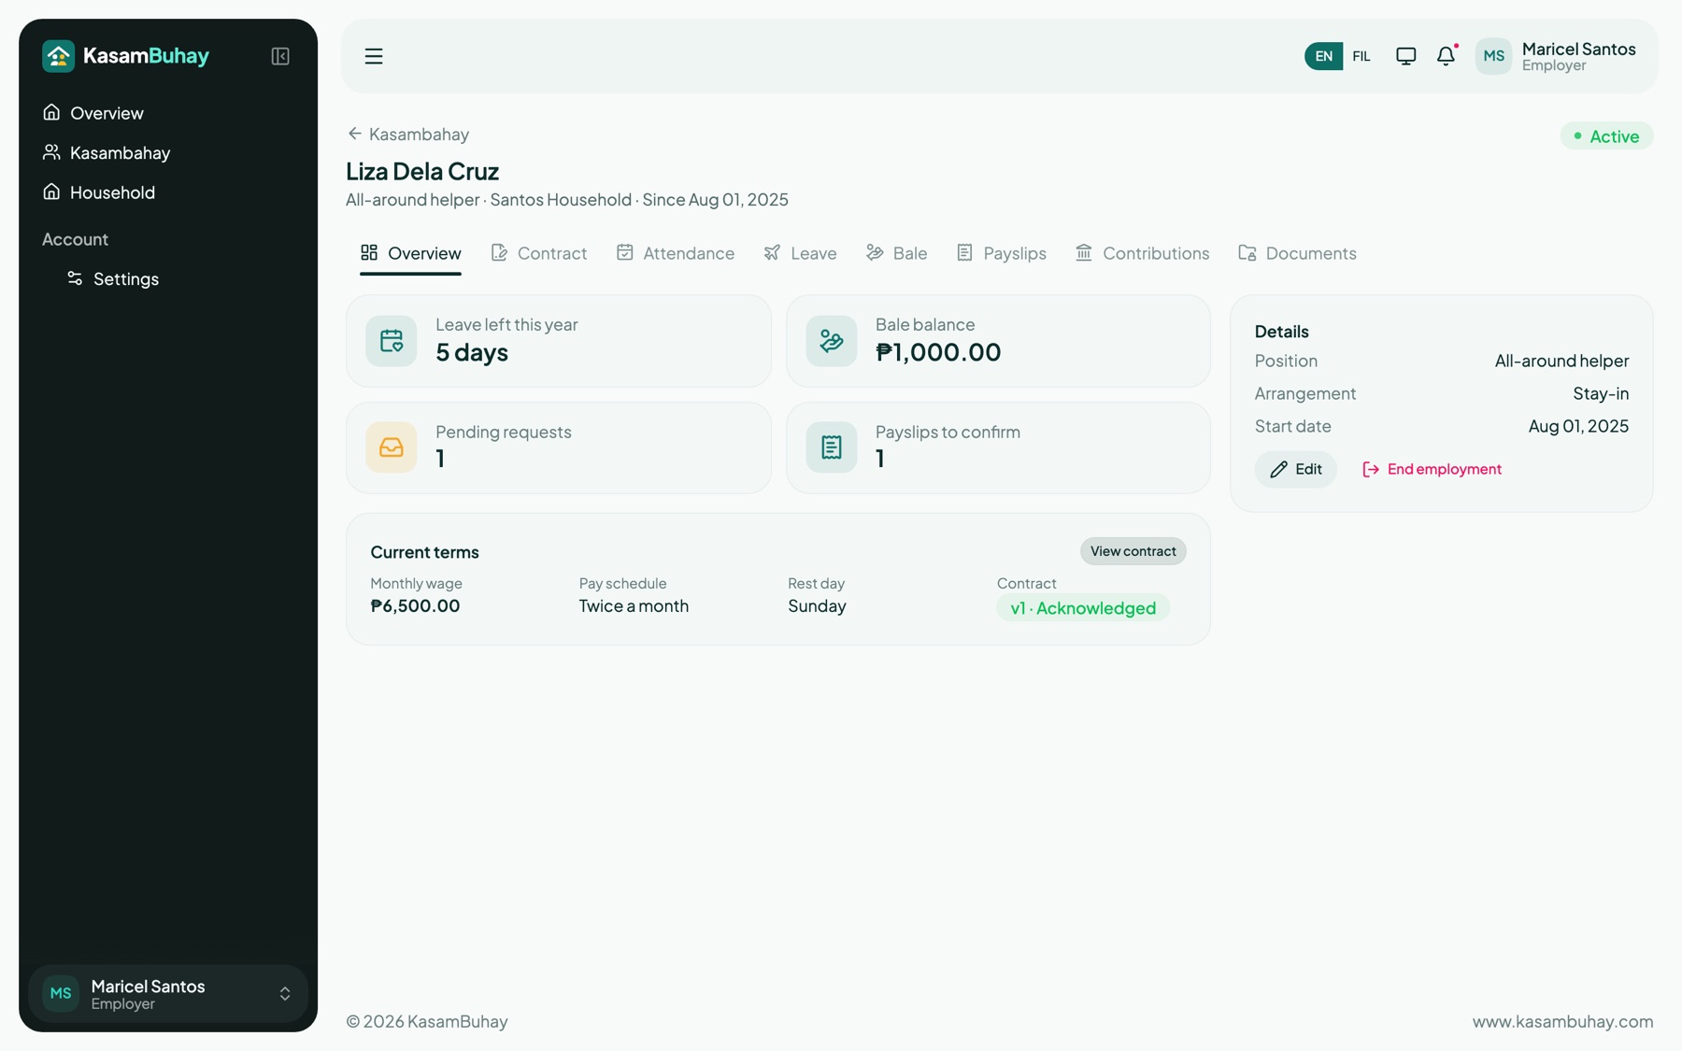Click the Twice a month pay schedule
The width and height of the screenshot is (1682, 1051).
pyautogui.click(x=634, y=605)
